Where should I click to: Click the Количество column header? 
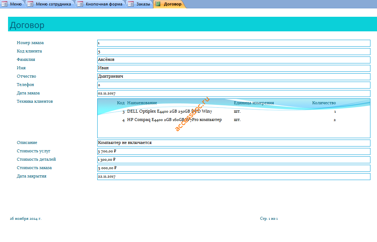pos(324,103)
